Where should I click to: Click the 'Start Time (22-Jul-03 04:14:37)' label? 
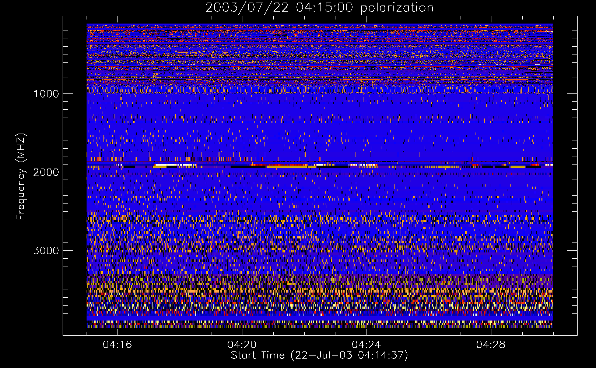[x=319, y=355]
